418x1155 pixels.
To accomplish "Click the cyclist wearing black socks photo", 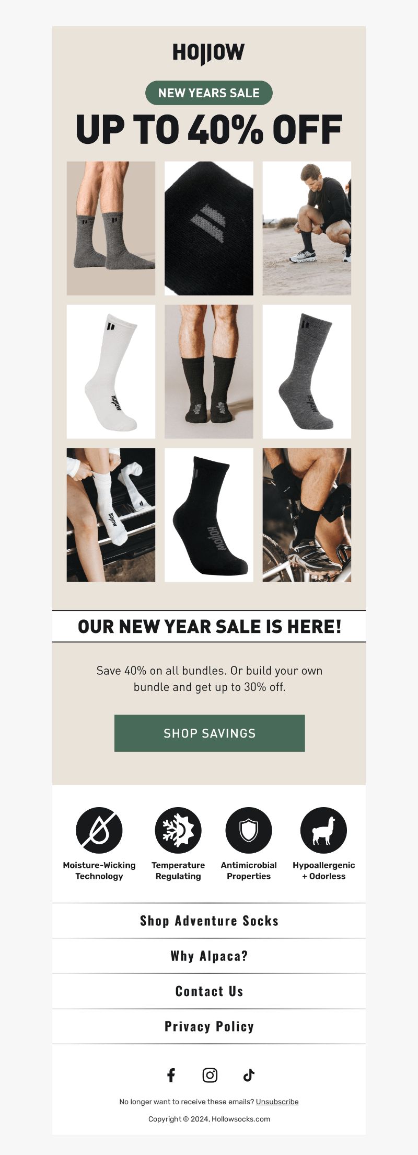I will (x=307, y=515).
